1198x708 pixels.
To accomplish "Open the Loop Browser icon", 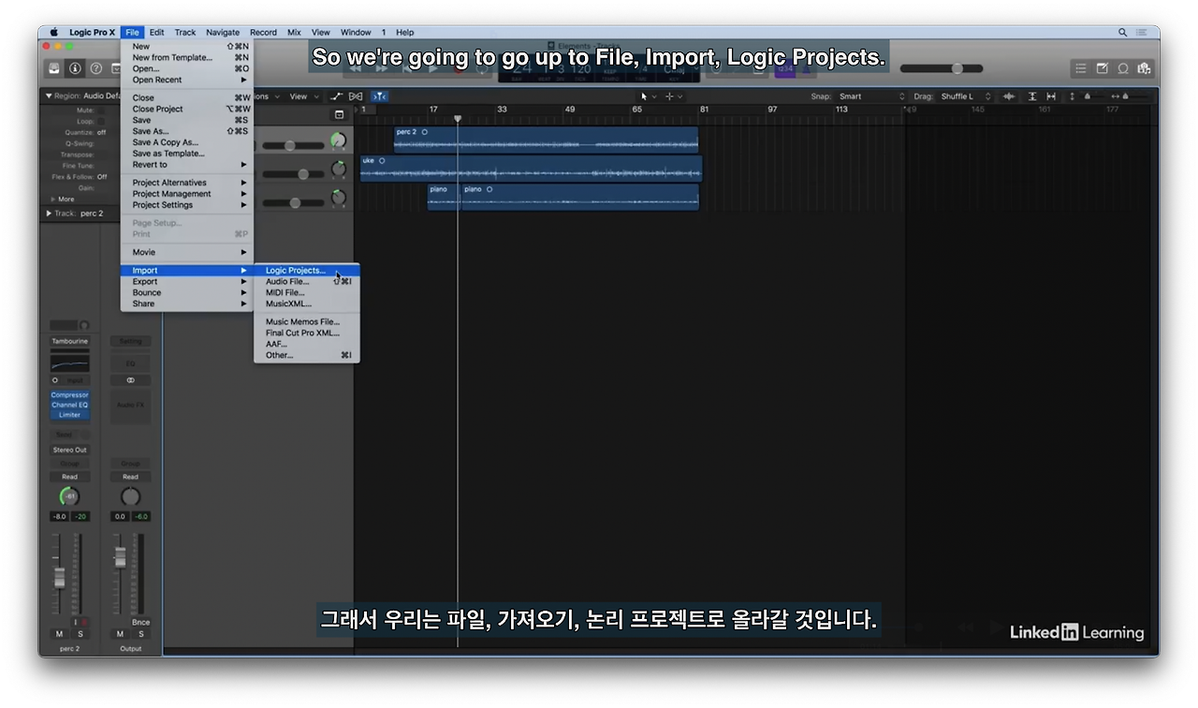I will coord(1123,68).
